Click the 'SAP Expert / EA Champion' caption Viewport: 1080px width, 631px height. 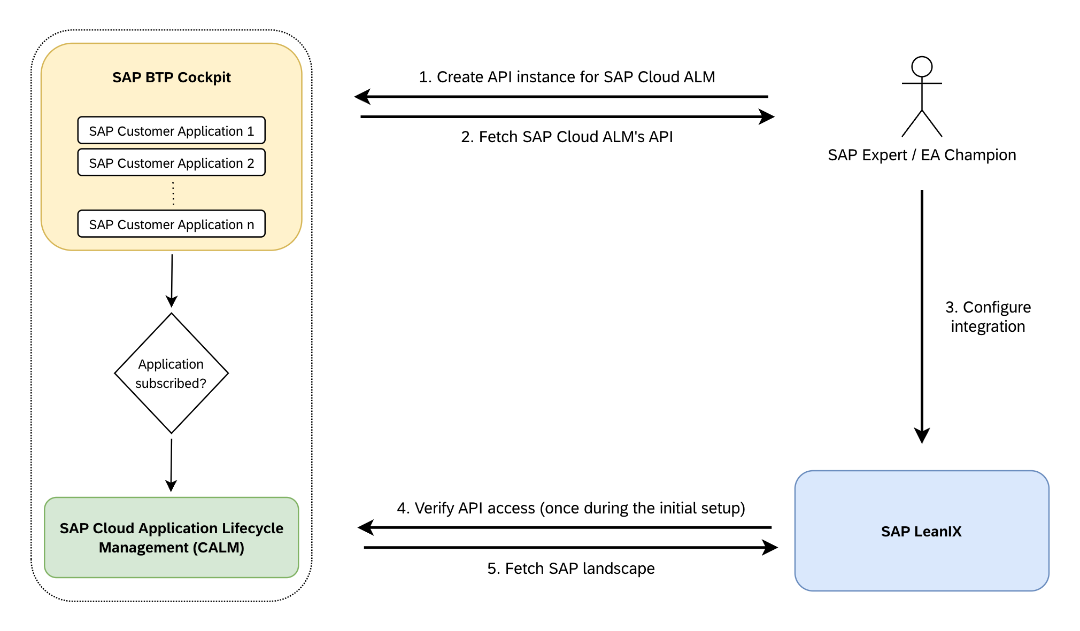pos(922,155)
